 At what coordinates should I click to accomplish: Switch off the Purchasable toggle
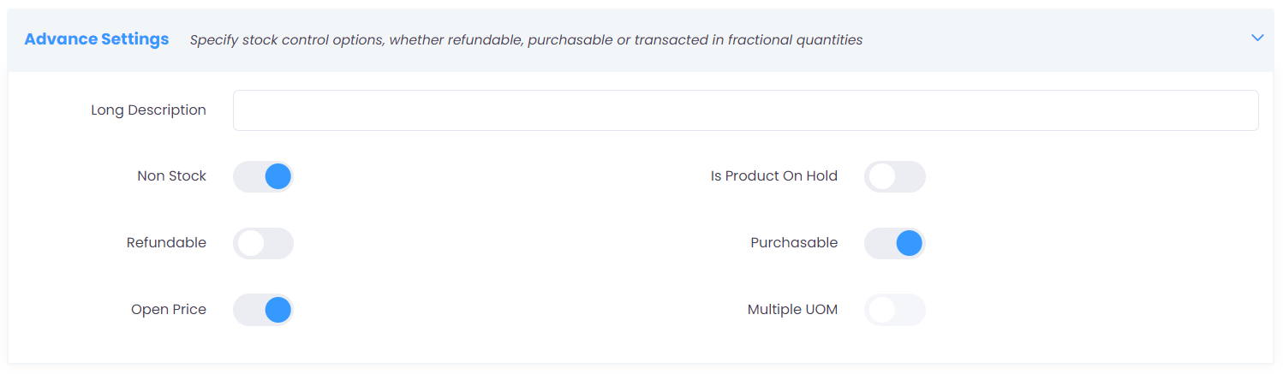[894, 243]
